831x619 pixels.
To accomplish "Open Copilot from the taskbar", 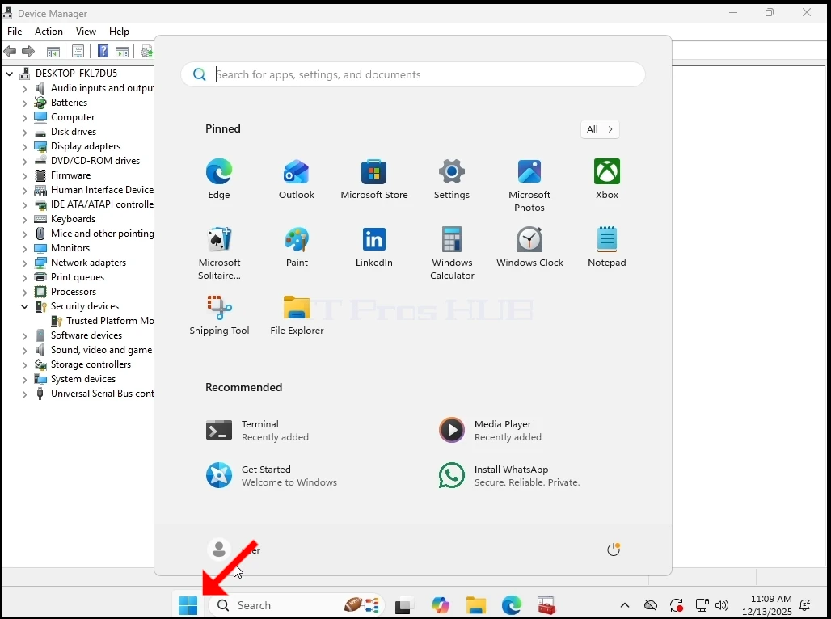I will coord(441,605).
